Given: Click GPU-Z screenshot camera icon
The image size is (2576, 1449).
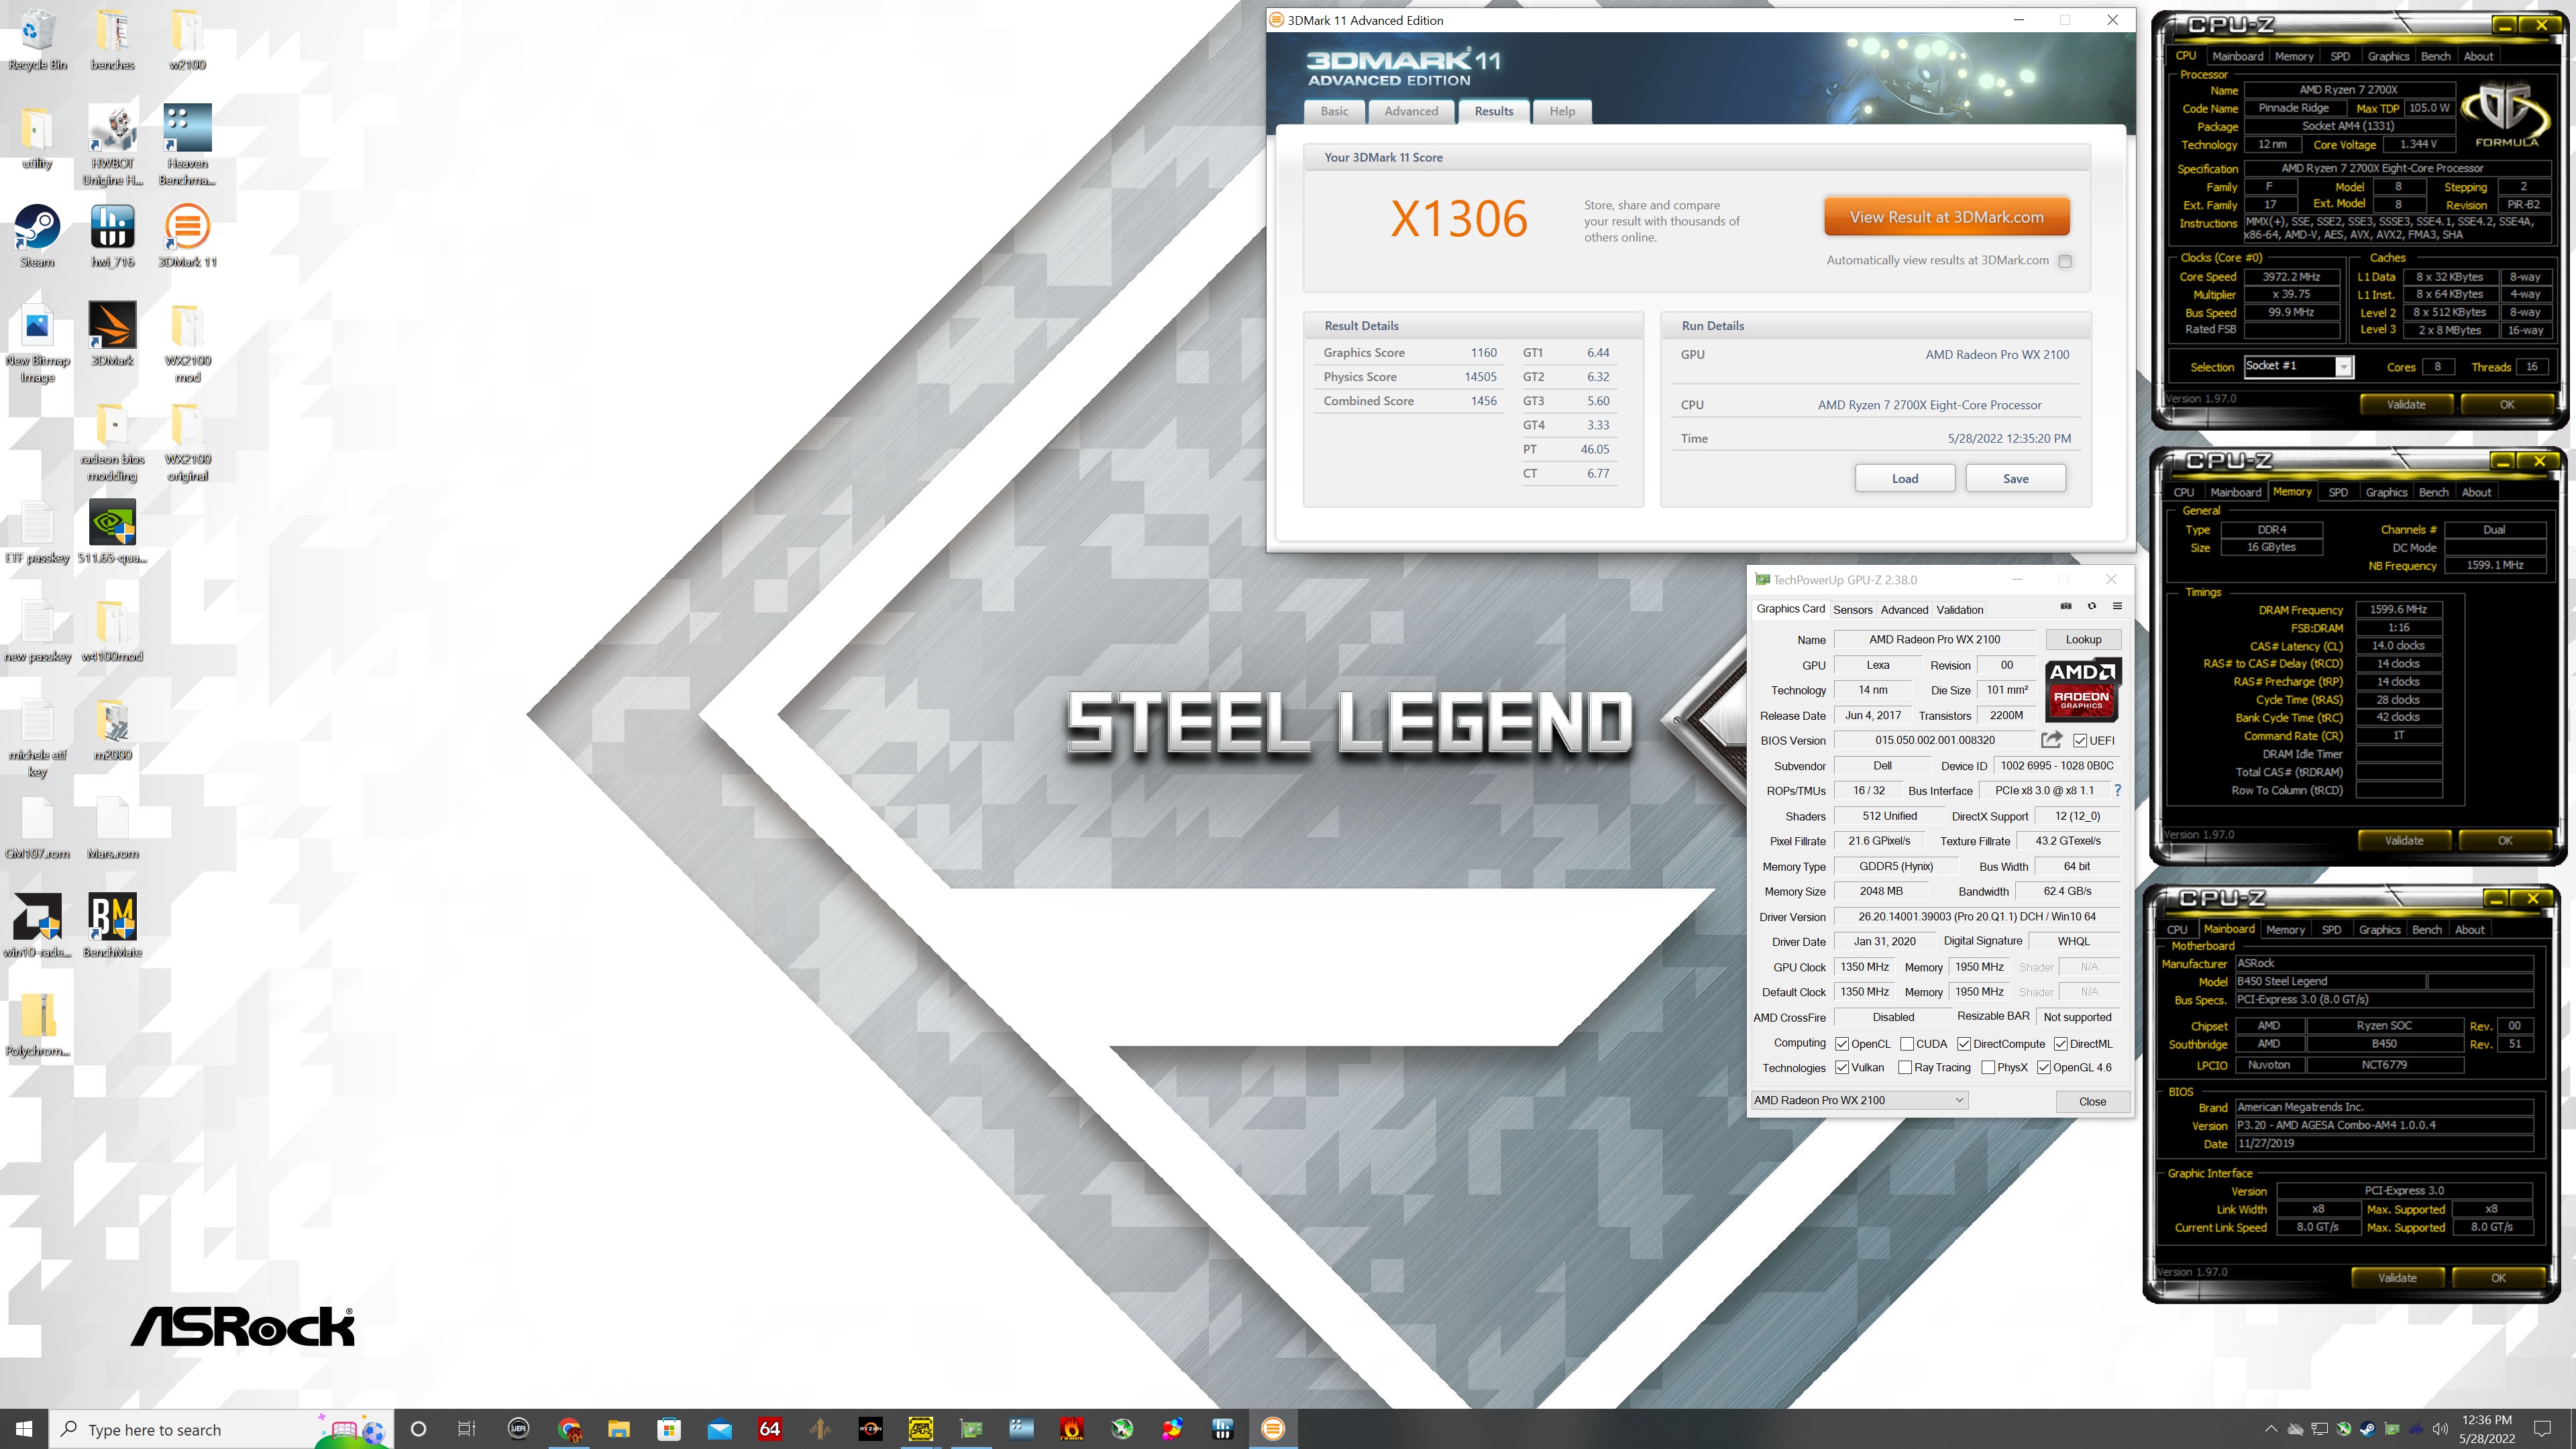Looking at the screenshot, I should pos(2066,606).
